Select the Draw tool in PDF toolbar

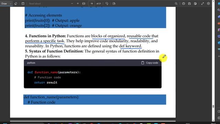(x=4, y=4)
